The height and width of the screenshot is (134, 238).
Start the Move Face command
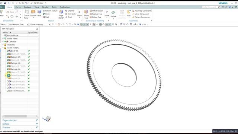click(86, 14)
